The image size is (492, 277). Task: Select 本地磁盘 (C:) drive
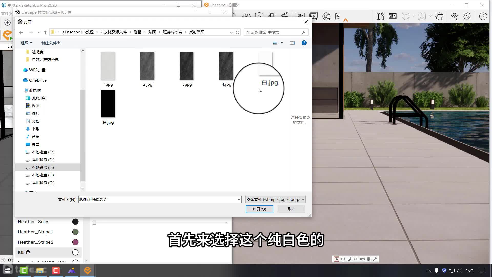coord(43,152)
